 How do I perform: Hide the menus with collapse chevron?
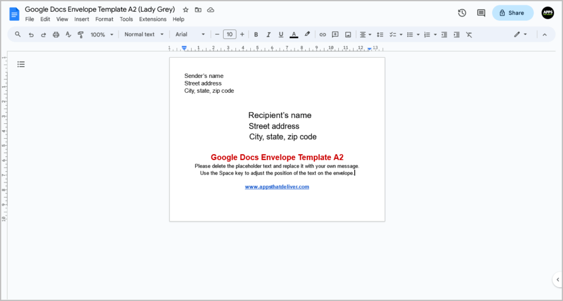tap(544, 35)
